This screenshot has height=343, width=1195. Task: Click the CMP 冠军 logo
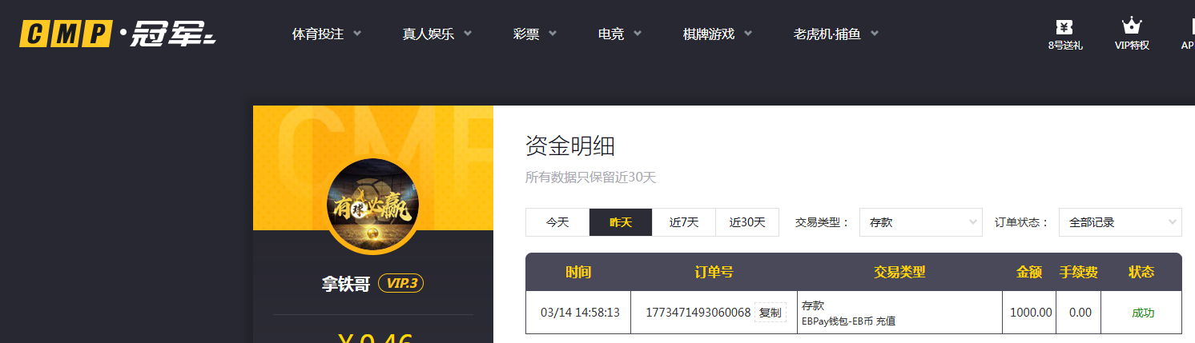[x=118, y=34]
